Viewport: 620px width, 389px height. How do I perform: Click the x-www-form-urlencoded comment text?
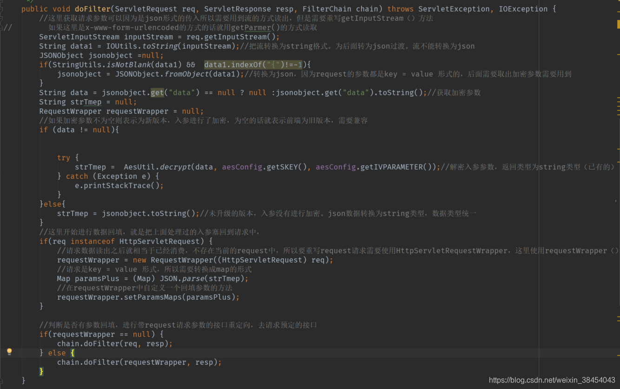[132, 27]
